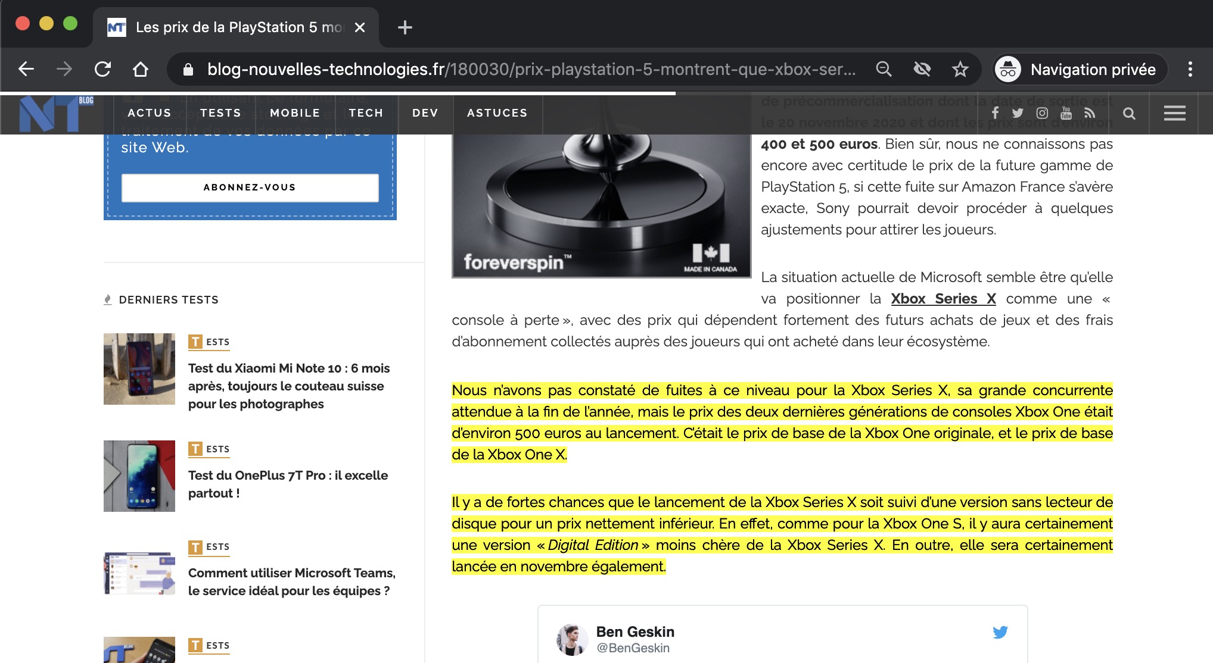
Task: Open the TESTS menu item
Action: (220, 113)
